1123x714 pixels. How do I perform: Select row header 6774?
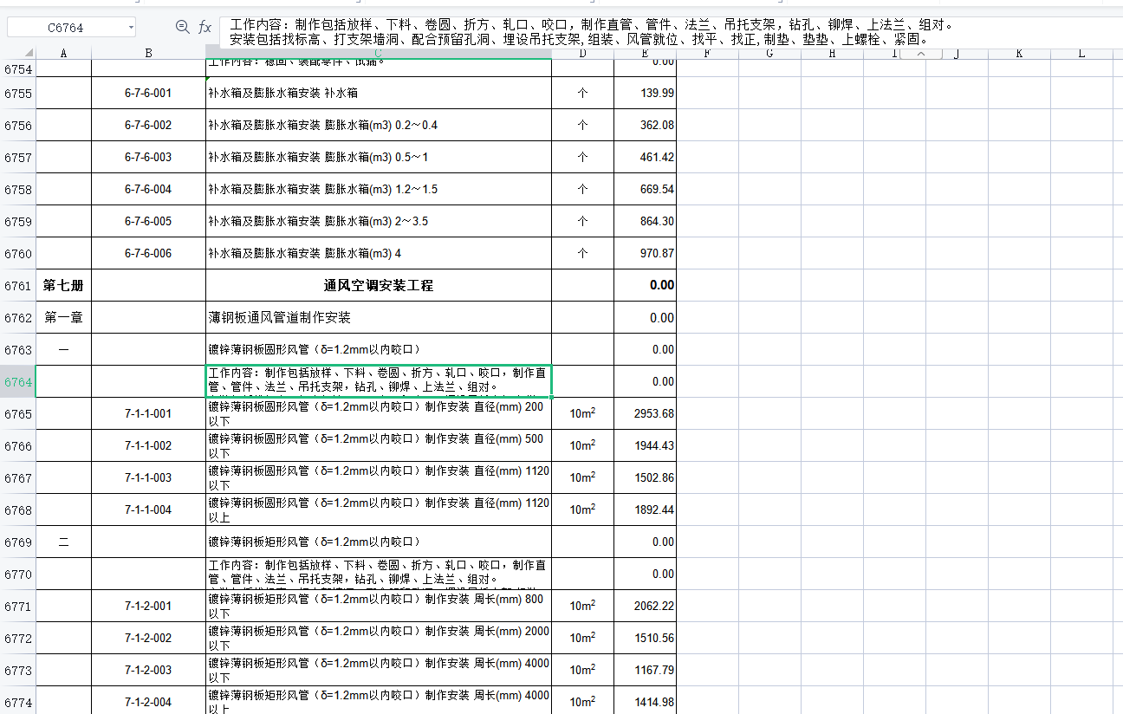click(x=18, y=702)
